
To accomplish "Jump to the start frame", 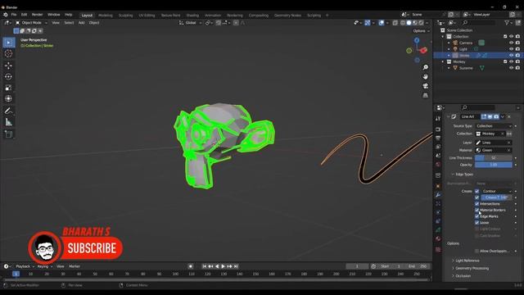I will pyautogui.click(x=204, y=266).
